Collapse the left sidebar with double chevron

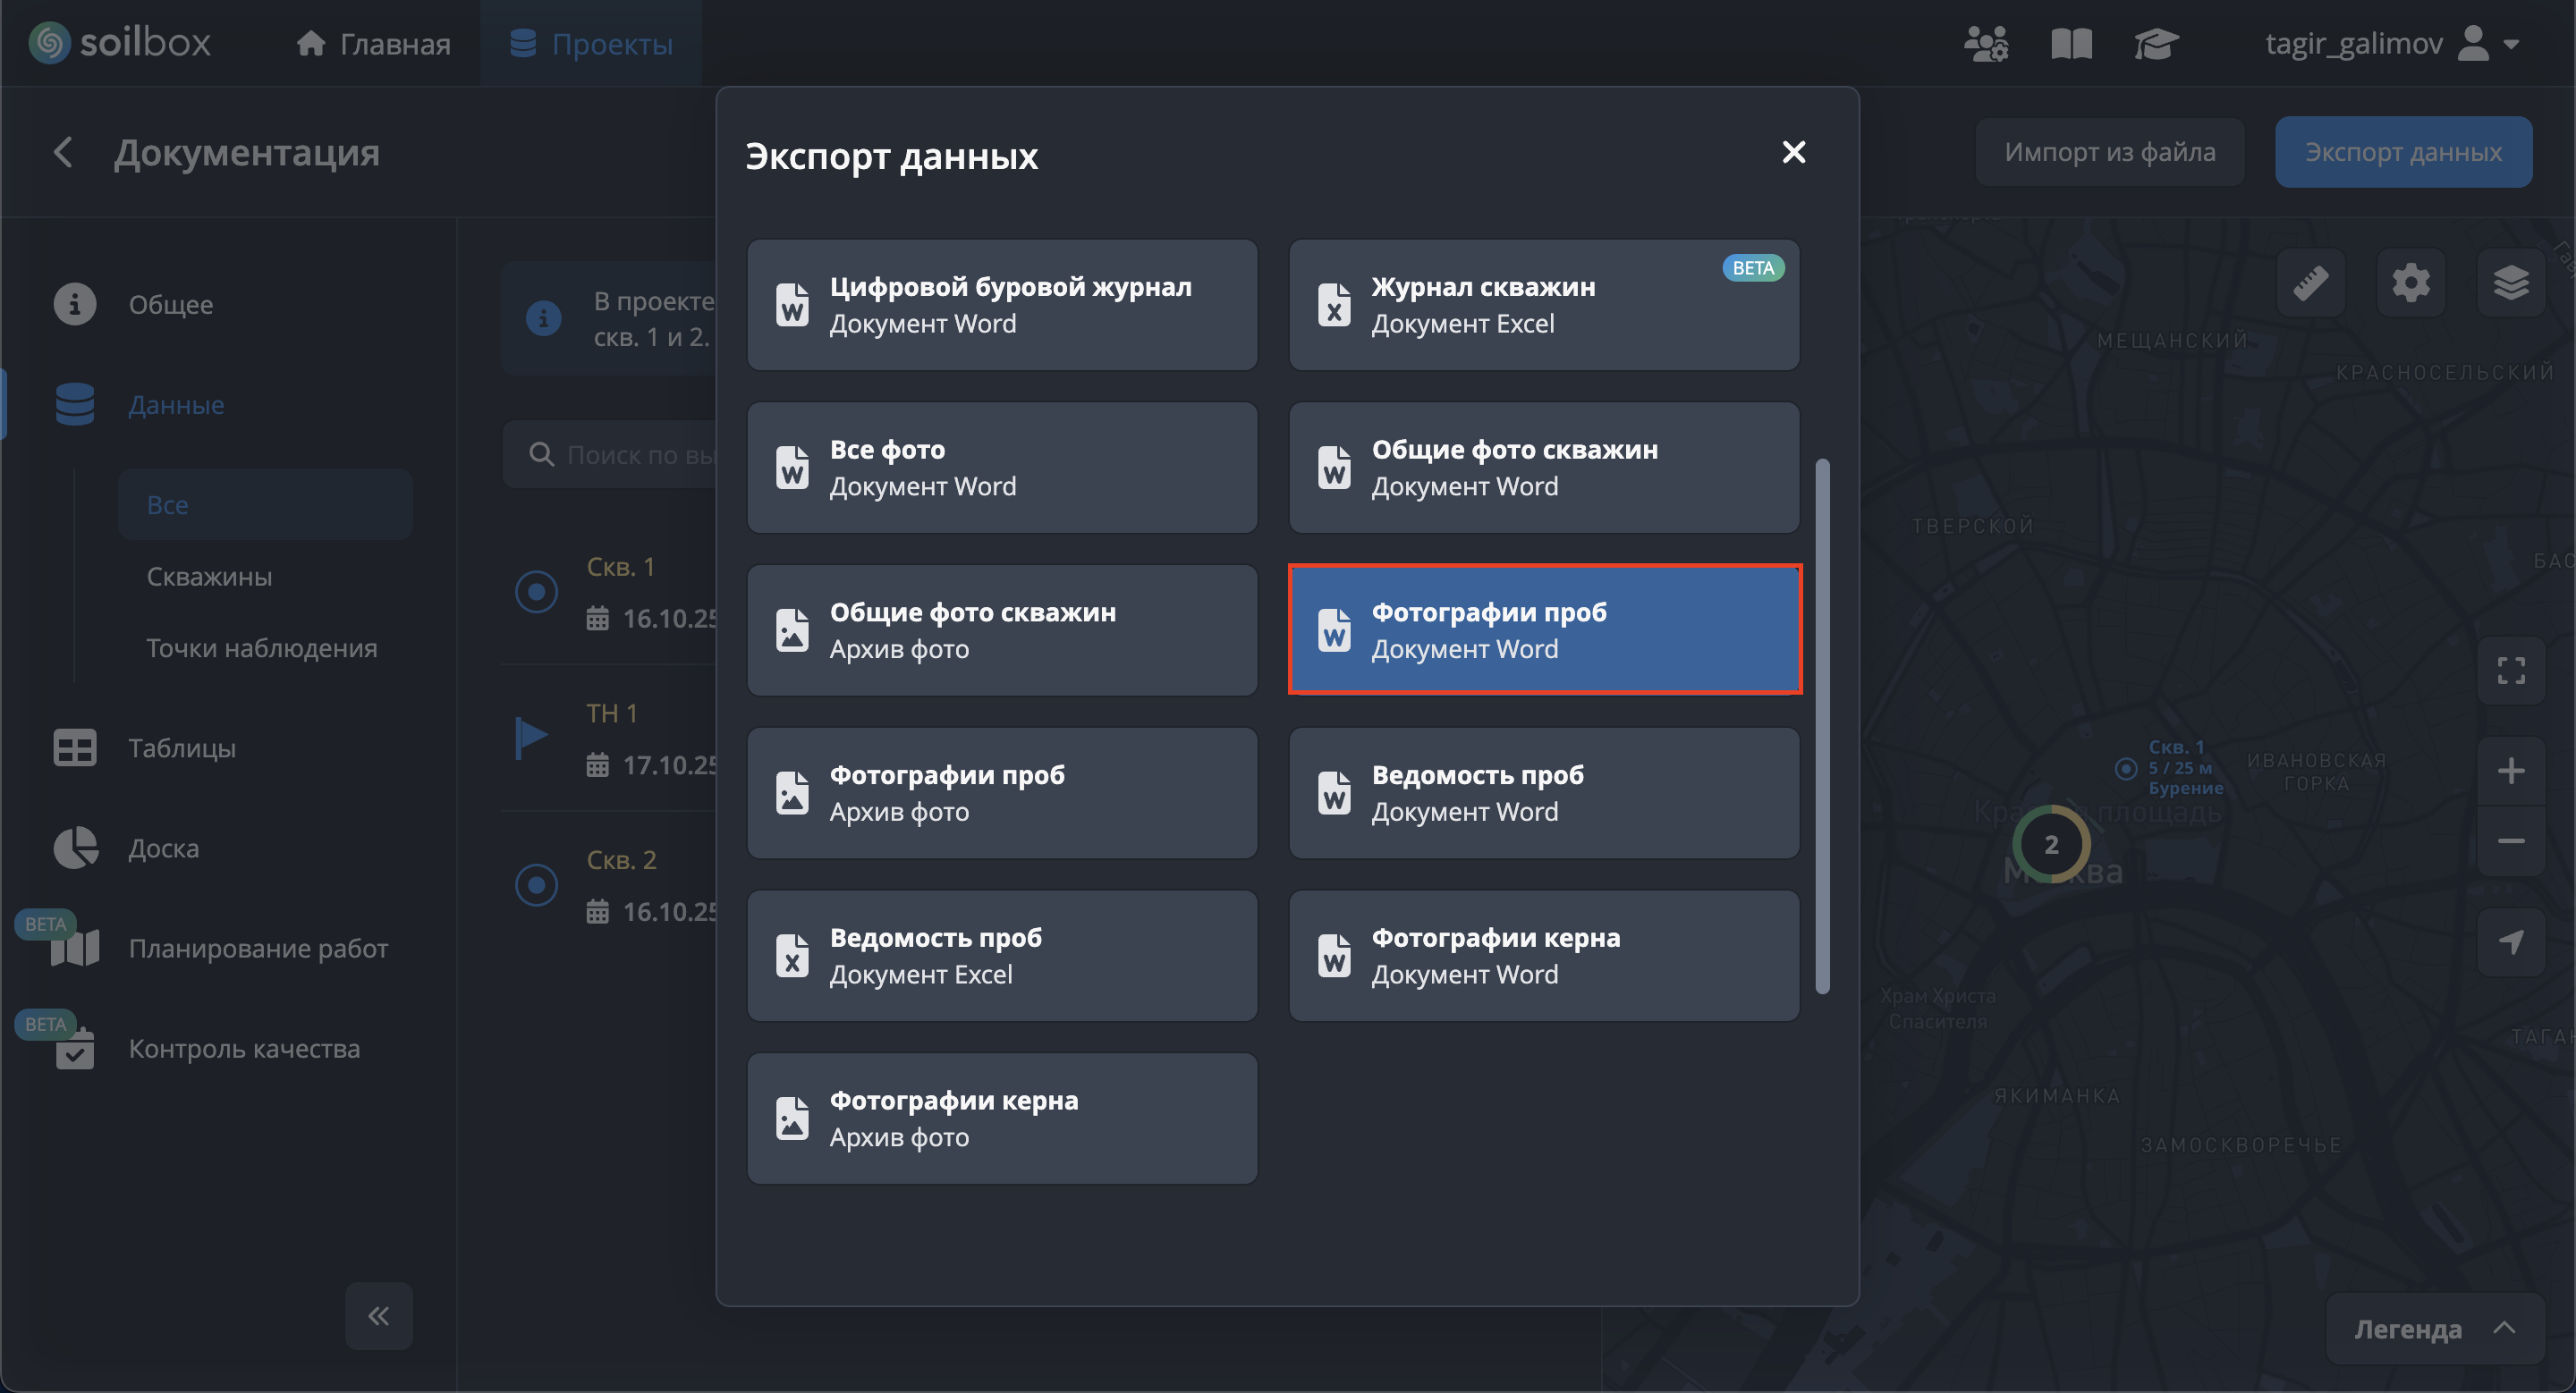tap(378, 1316)
